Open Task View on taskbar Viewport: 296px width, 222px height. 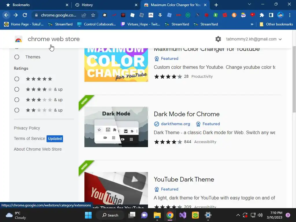pos(132,215)
